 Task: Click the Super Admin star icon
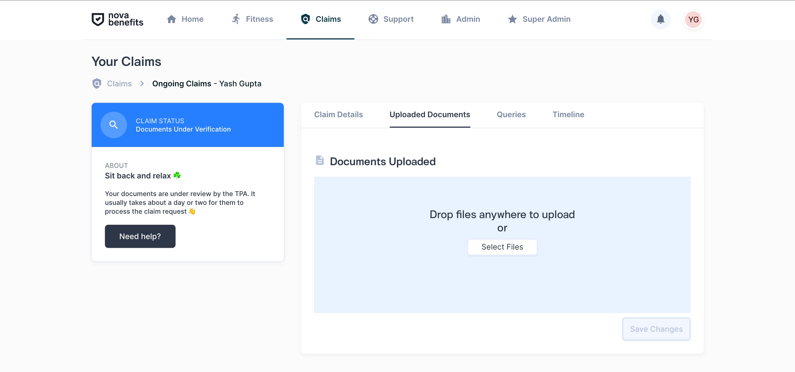[512, 19]
